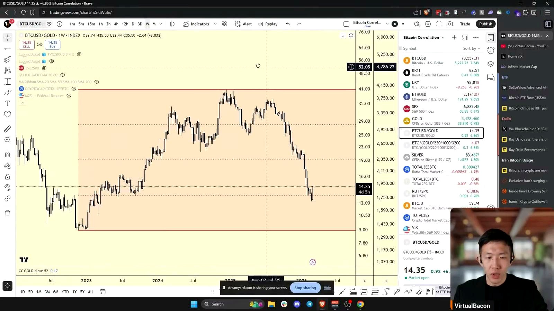
Task: Click the Hide link in sharing bar
Action: [x=327, y=288]
